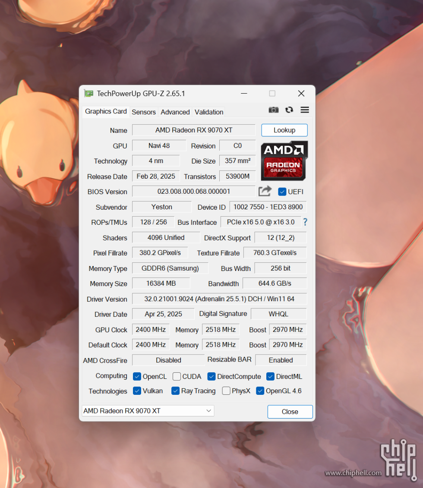Click the Bandwidth field showing 644.6 GB/s

coord(275,283)
